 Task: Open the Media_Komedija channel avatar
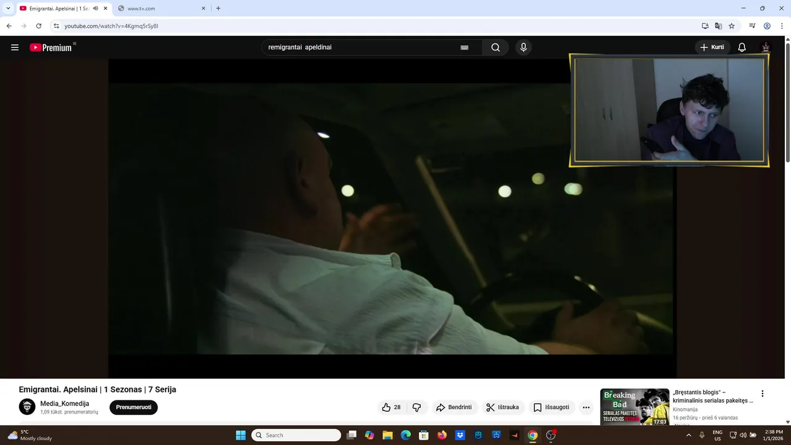(27, 407)
